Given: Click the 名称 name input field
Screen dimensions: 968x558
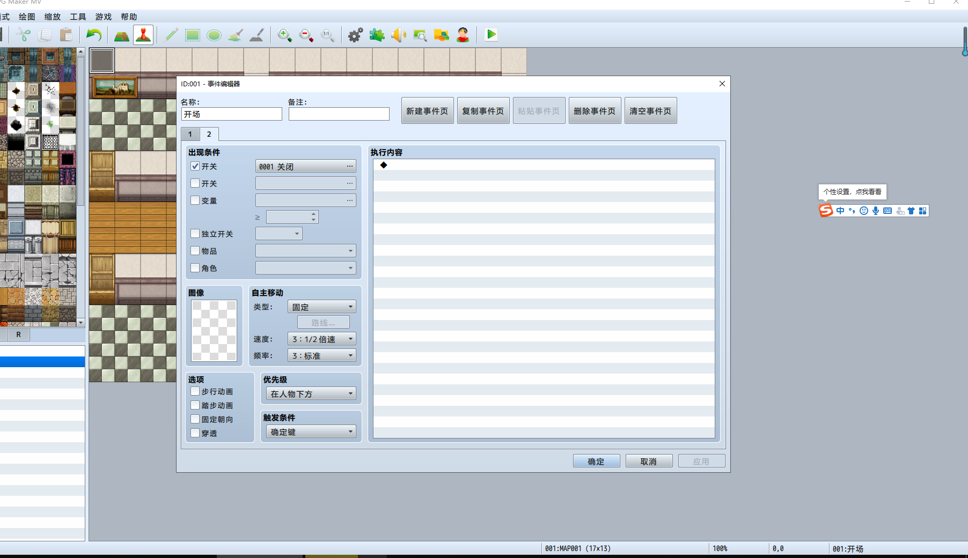Looking at the screenshot, I should click(x=232, y=114).
